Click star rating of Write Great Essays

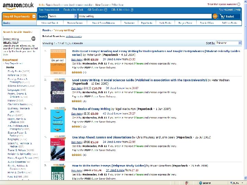(77, 72)
